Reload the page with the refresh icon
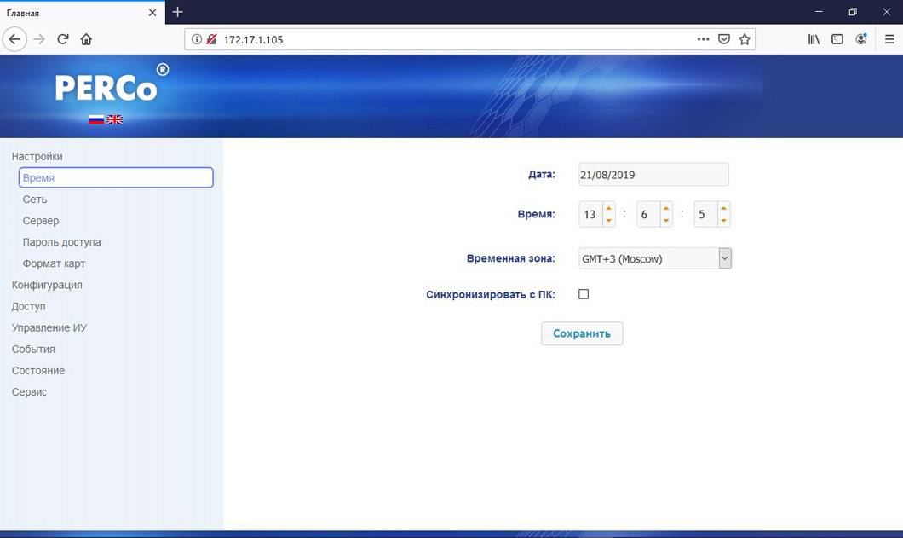 62,39
